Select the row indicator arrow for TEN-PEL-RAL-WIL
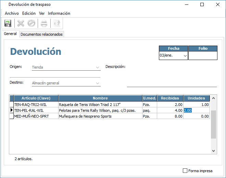Viewport: 226px width, 178px height. (11, 110)
